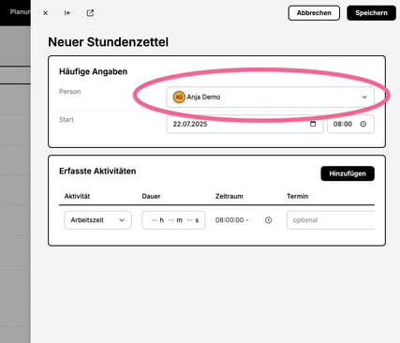
Task: Click the optional Termin input field
Action: [331, 220]
